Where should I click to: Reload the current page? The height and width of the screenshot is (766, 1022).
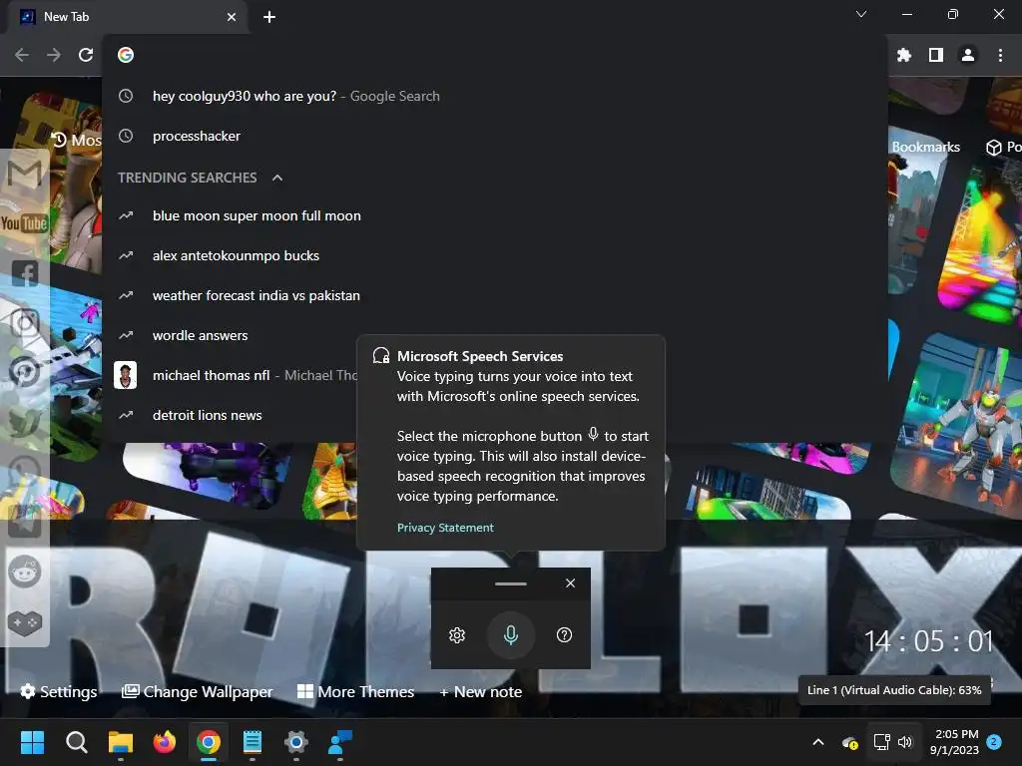(86, 55)
